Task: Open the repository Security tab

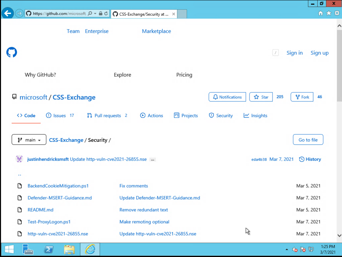Action: click(x=221, y=115)
